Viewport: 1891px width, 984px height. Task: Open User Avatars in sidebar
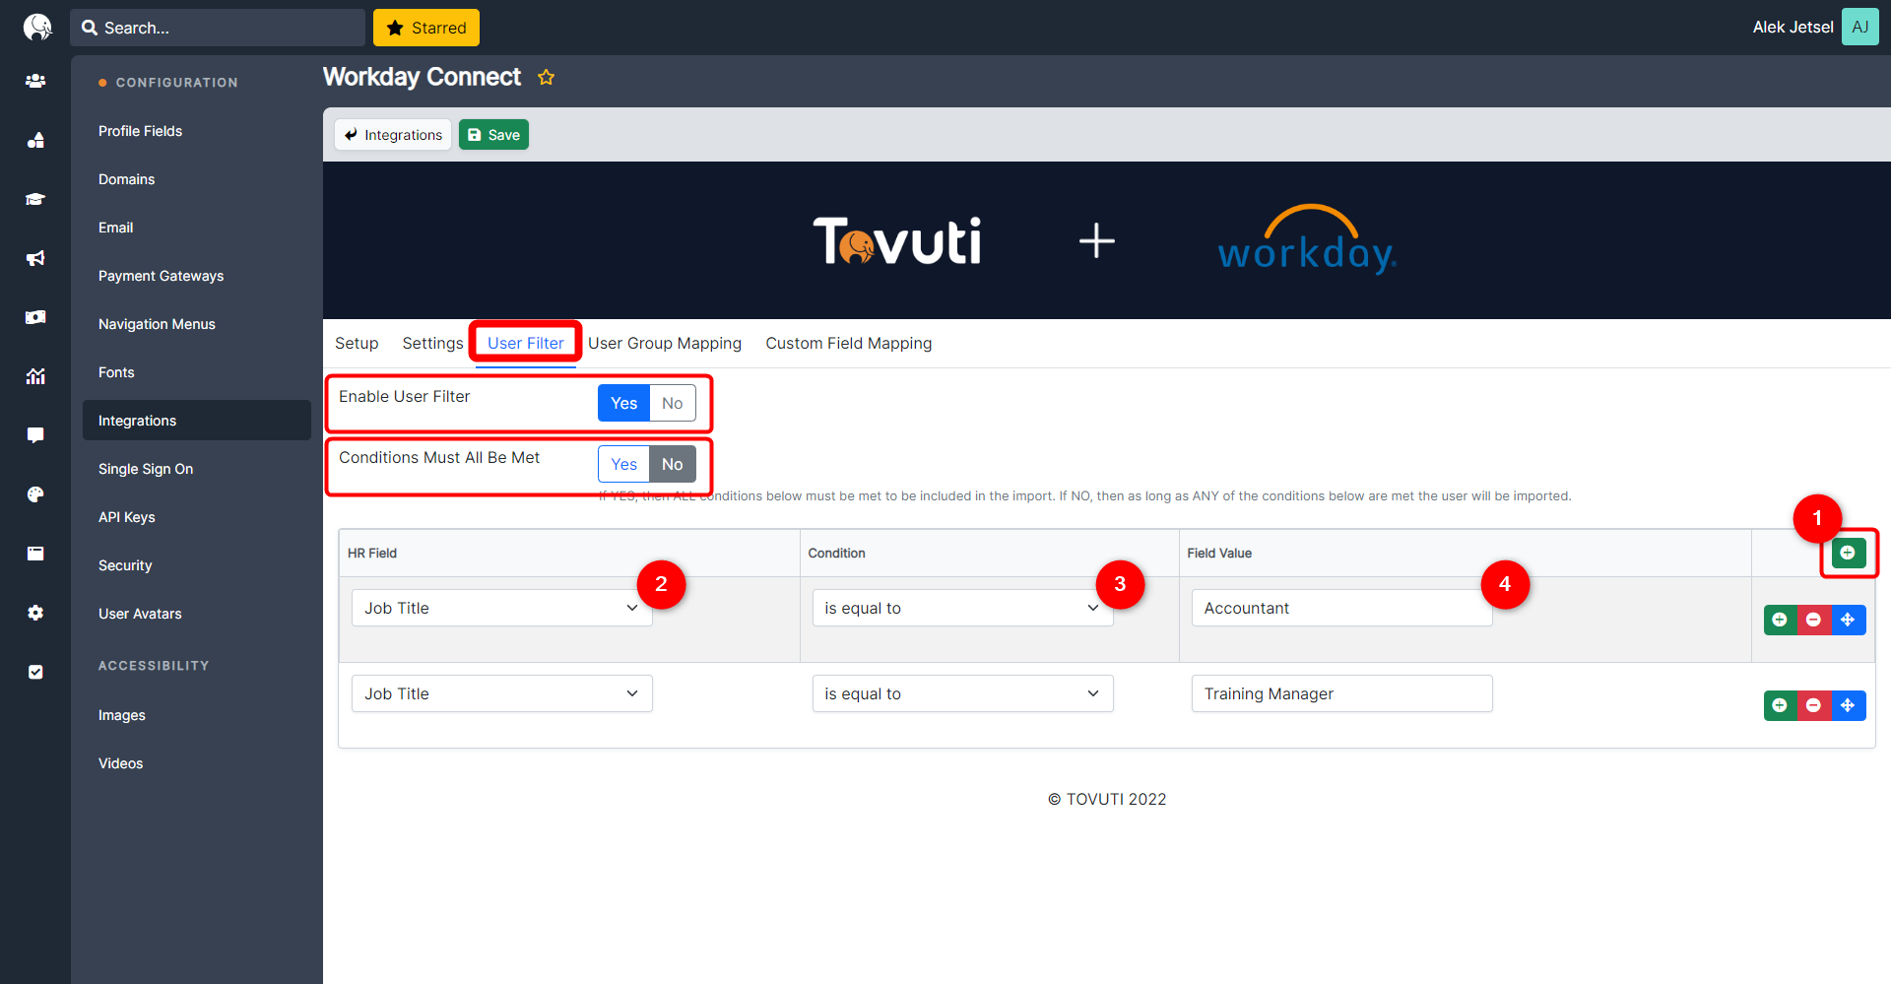pos(197,614)
